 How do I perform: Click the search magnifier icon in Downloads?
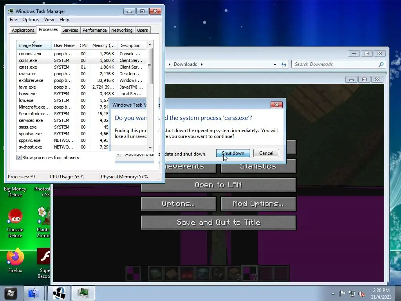(381, 64)
